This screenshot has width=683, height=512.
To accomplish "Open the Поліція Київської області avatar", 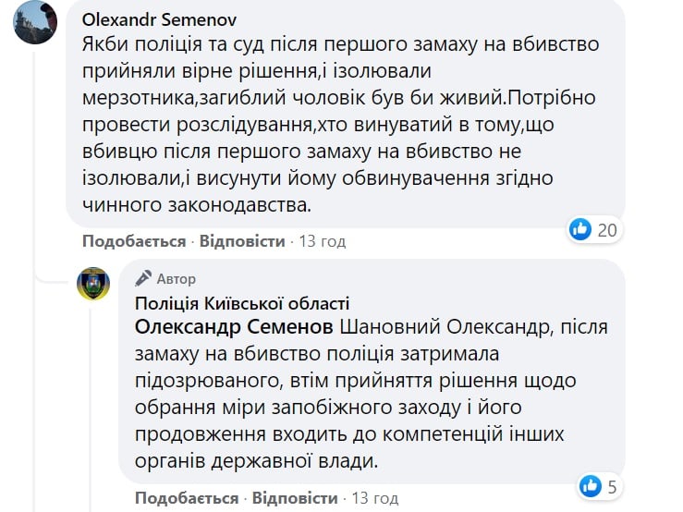I will pyautogui.click(x=93, y=284).
